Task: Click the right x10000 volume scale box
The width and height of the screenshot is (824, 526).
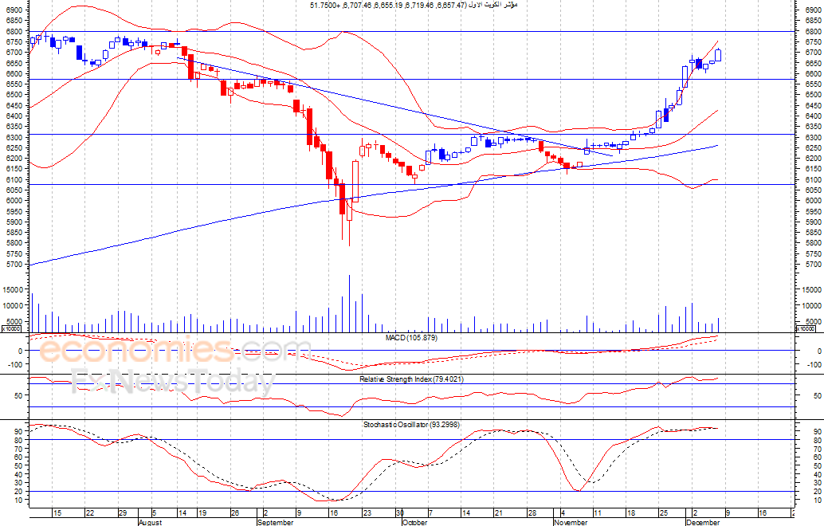Action: coord(806,329)
